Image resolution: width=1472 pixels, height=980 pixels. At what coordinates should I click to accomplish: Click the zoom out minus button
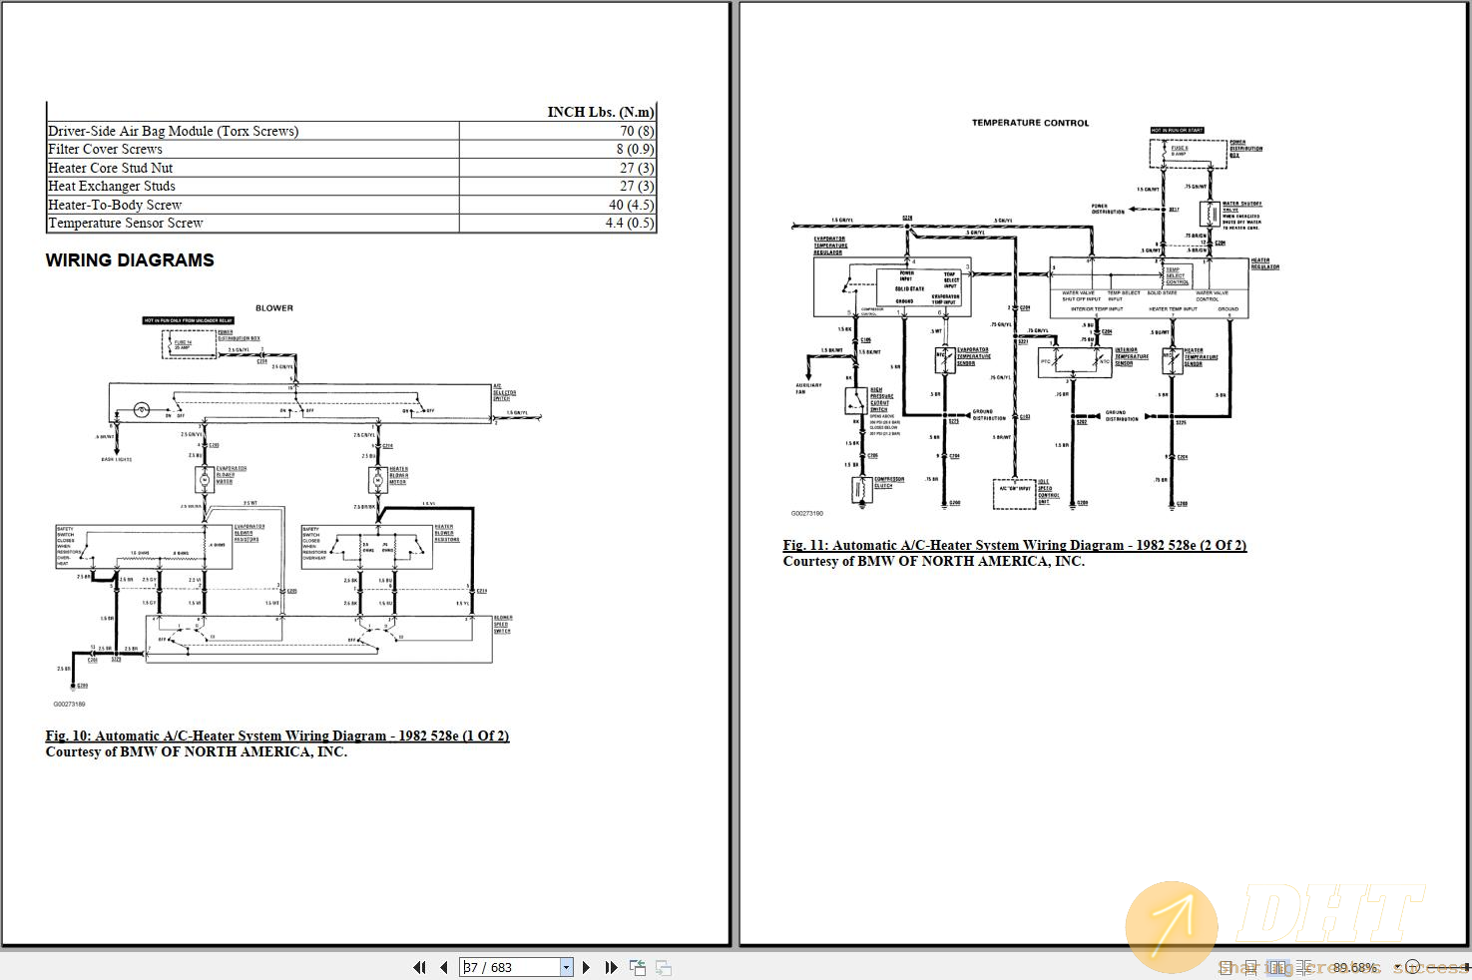(x=1412, y=967)
